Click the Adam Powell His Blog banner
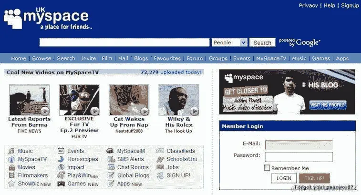 [x=287, y=92]
